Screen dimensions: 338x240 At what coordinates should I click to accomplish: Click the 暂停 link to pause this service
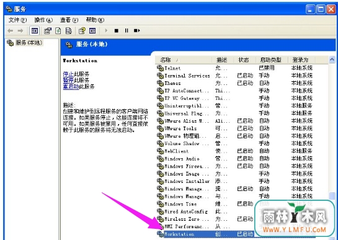coord(68,80)
